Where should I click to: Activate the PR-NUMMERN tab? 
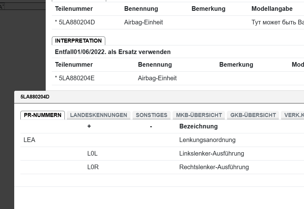pyautogui.click(x=43, y=115)
